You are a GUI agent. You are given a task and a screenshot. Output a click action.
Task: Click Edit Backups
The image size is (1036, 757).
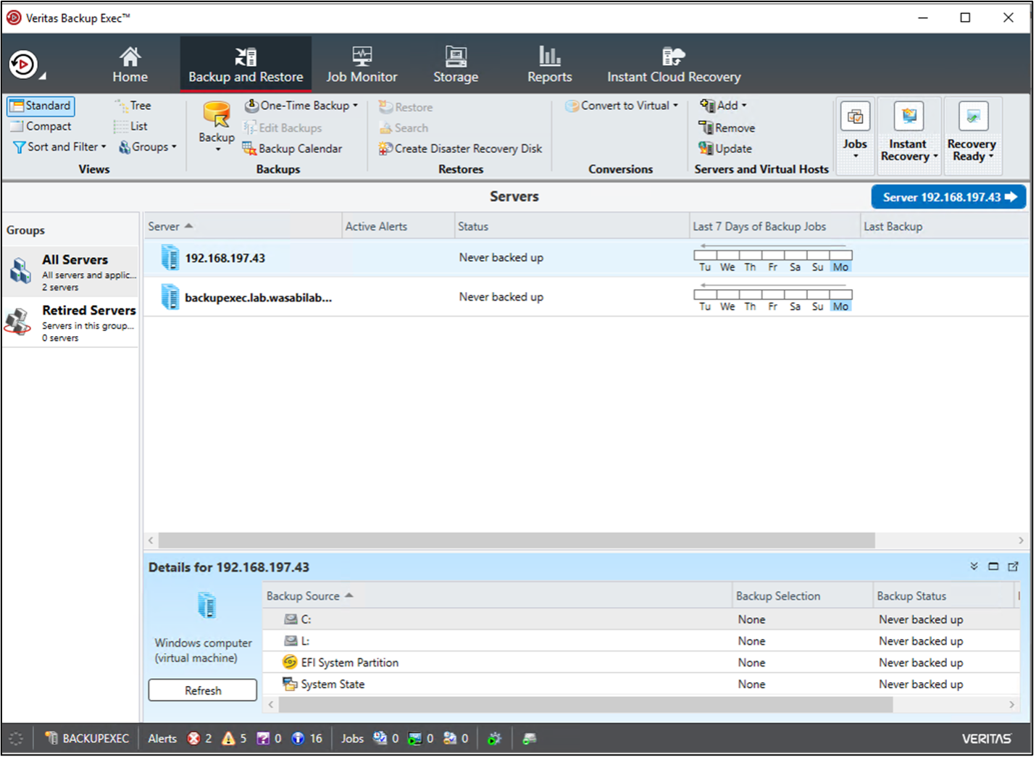pyautogui.click(x=283, y=127)
